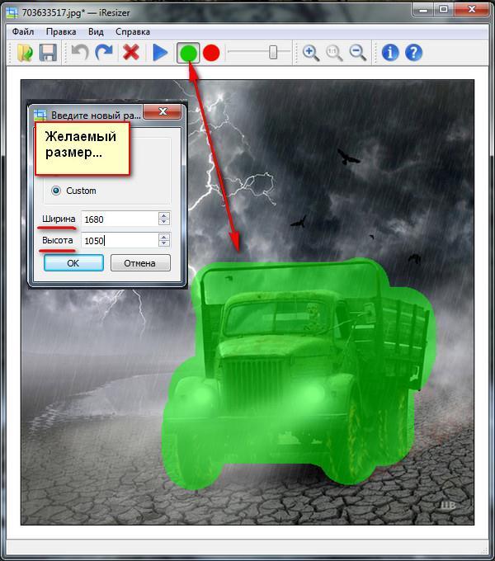The height and width of the screenshot is (561, 495).
Task: Click the Undo arrow icon
Action: click(x=79, y=53)
